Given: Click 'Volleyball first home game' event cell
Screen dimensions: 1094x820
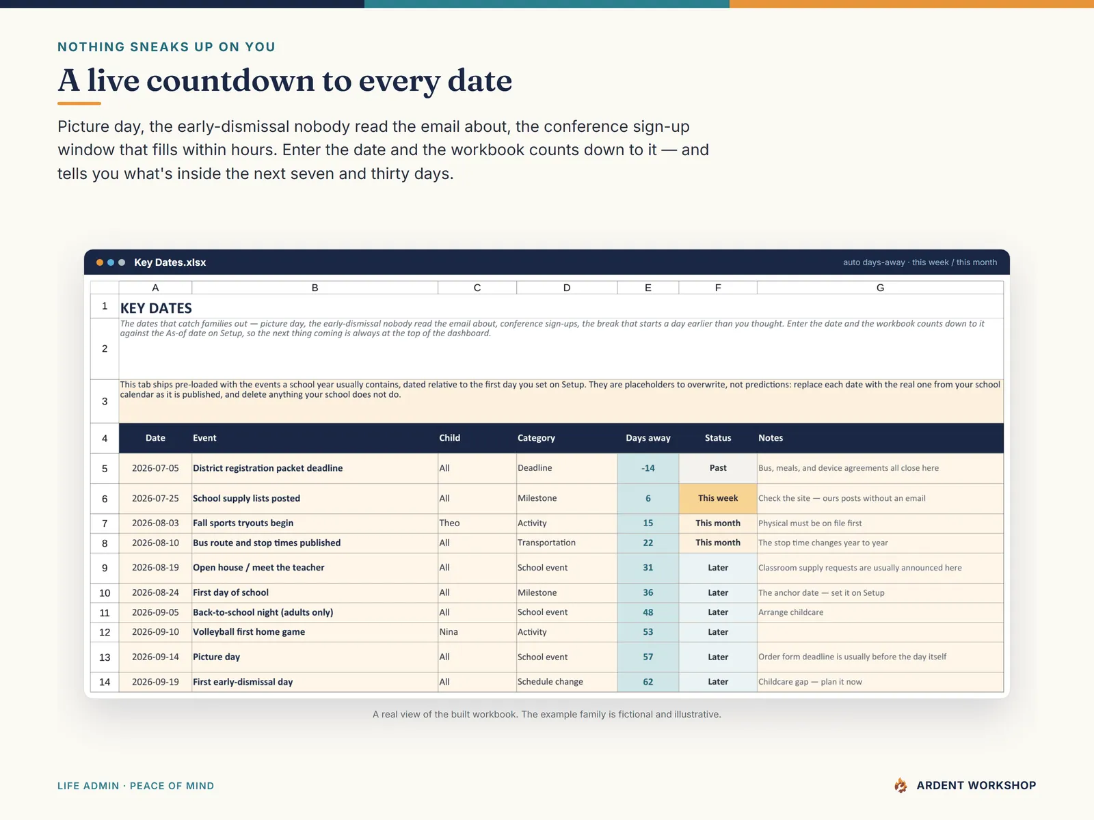Looking at the screenshot, I should (315, 632).
